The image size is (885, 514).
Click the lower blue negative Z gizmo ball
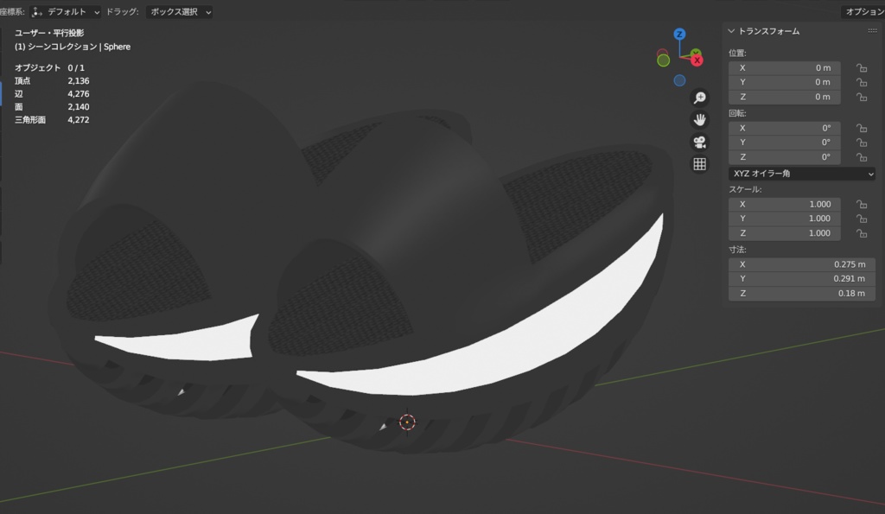[x=679, y=80]
